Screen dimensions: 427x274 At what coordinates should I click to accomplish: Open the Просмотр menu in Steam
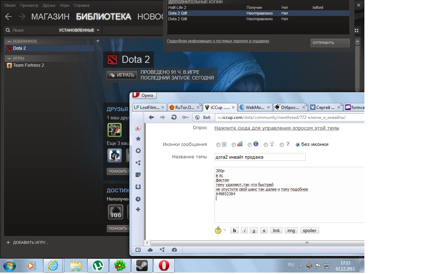29,6
